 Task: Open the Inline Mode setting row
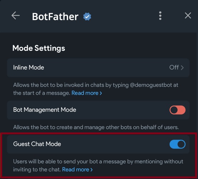(98, 68)
